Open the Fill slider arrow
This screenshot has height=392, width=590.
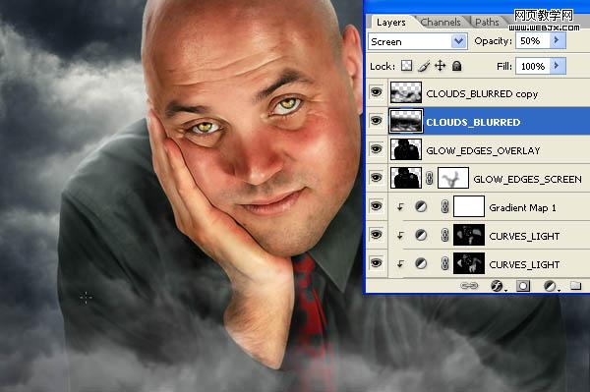click(558, 66)
